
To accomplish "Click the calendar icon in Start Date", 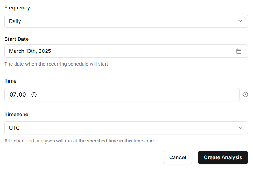I will click(239, 51).
